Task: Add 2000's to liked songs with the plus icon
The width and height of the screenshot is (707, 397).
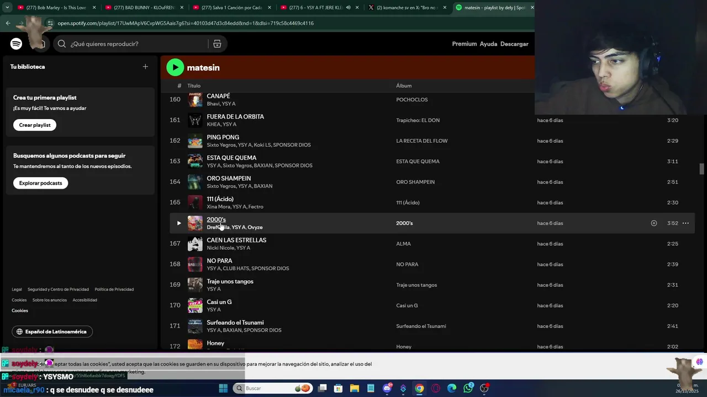Action: [654, 223]
